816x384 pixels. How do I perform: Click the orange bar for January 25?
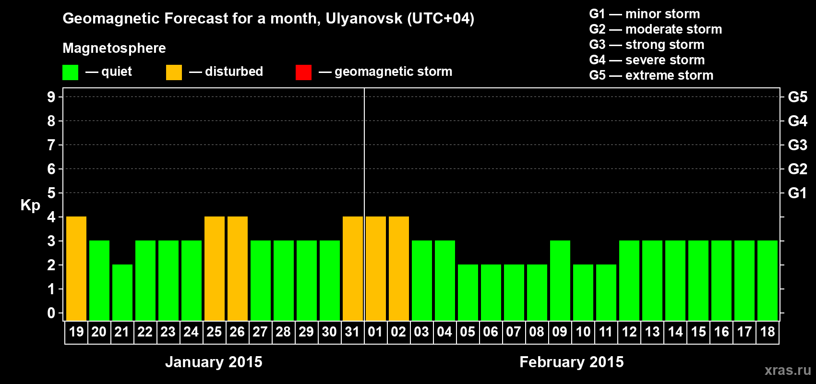point(215,269)
